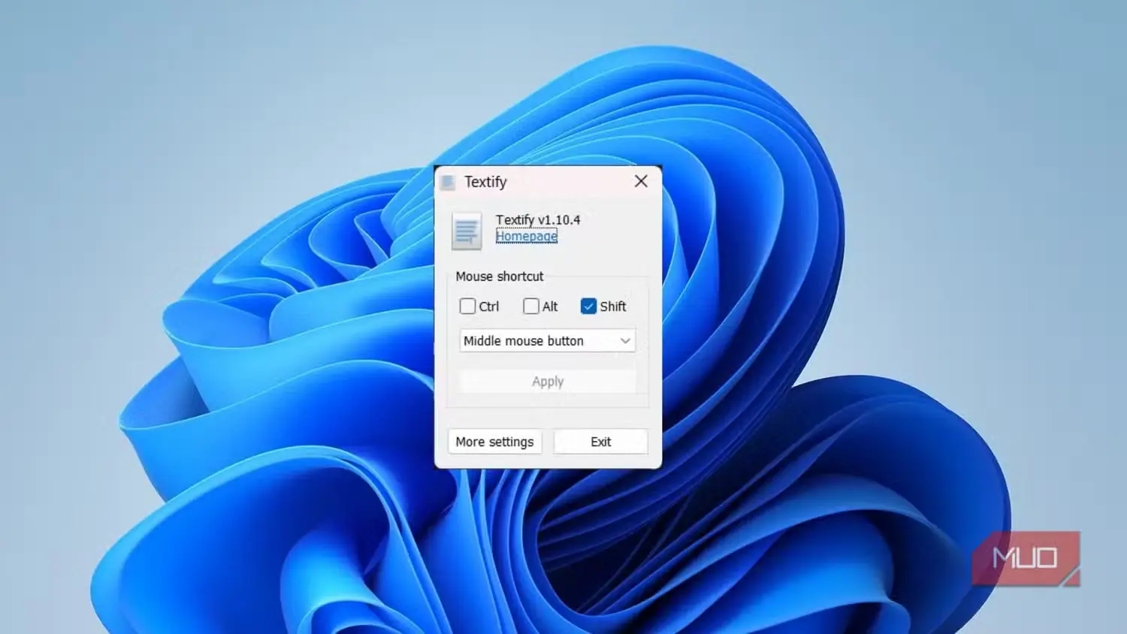Click the Apply button

[548, 382]
